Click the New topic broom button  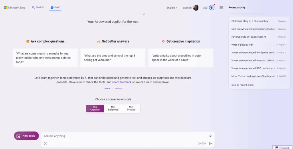coord(26,136)
